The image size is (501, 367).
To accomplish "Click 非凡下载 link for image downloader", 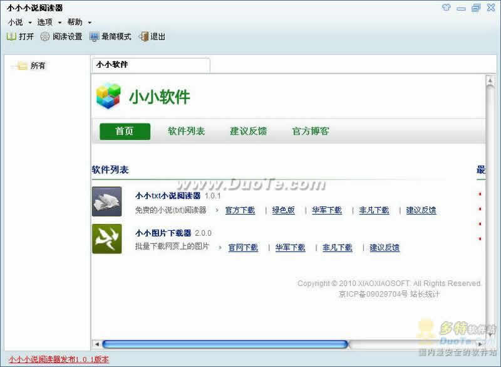I will coord(337,248).
